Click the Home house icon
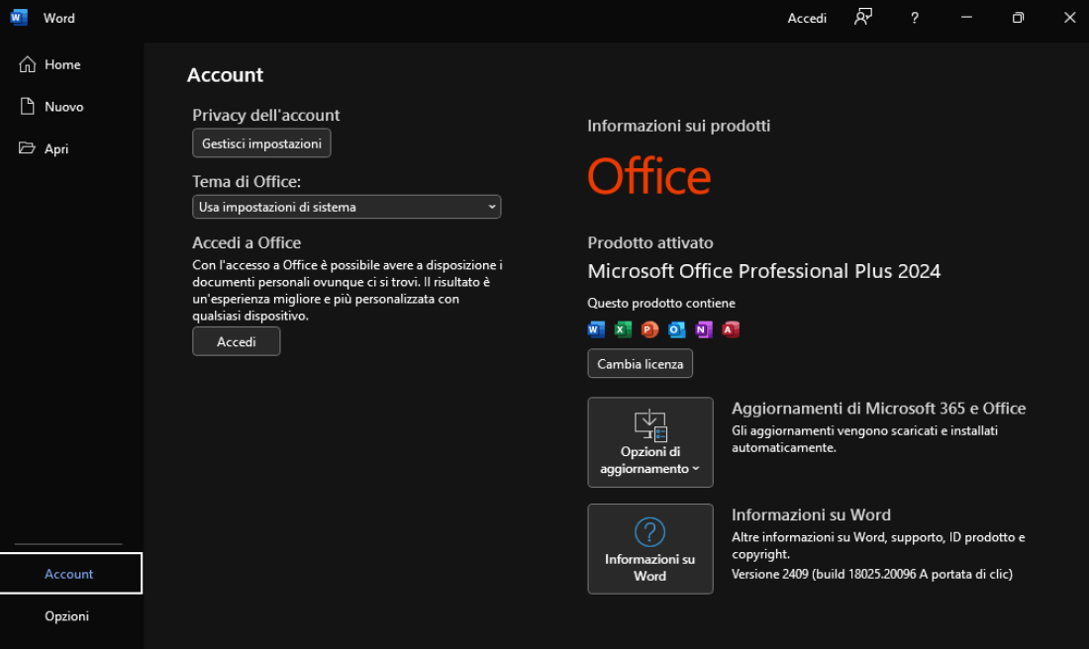1089x649 pixels. pyautogui.click(x=27, y=64)
